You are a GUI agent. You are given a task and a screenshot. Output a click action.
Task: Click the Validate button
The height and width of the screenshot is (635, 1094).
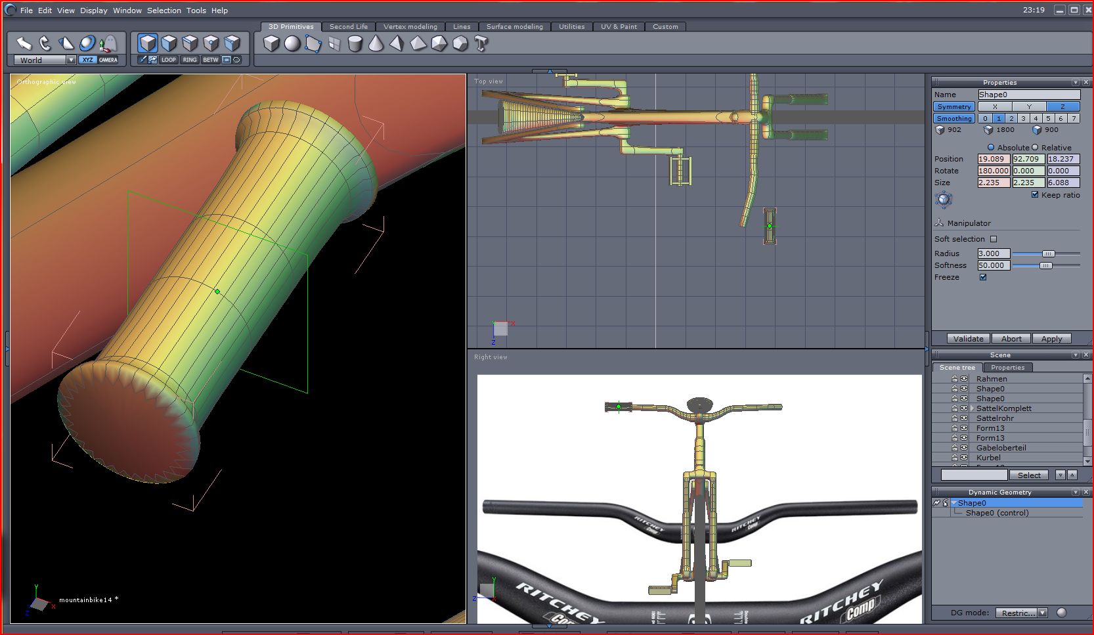click(x=968, y=339)
